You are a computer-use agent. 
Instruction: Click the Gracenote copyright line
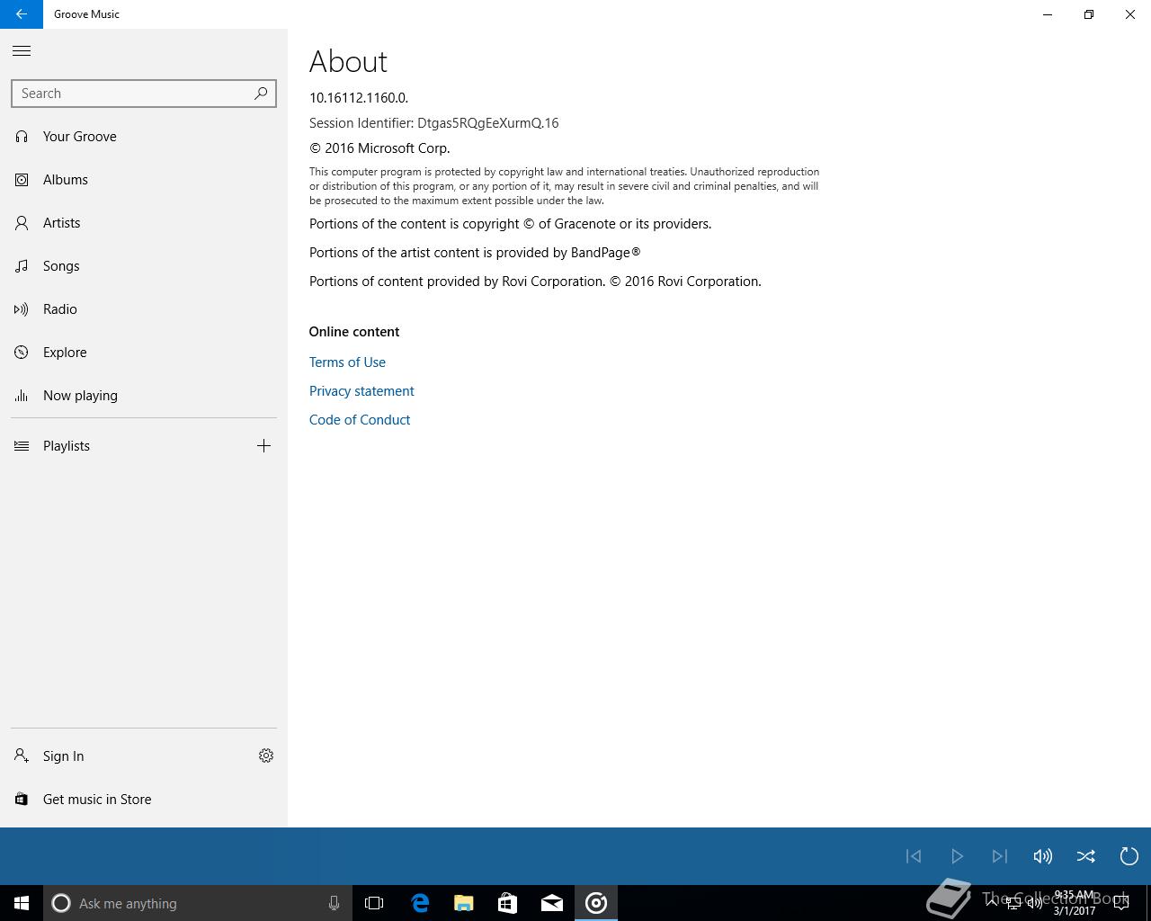(x=511, y=224)
